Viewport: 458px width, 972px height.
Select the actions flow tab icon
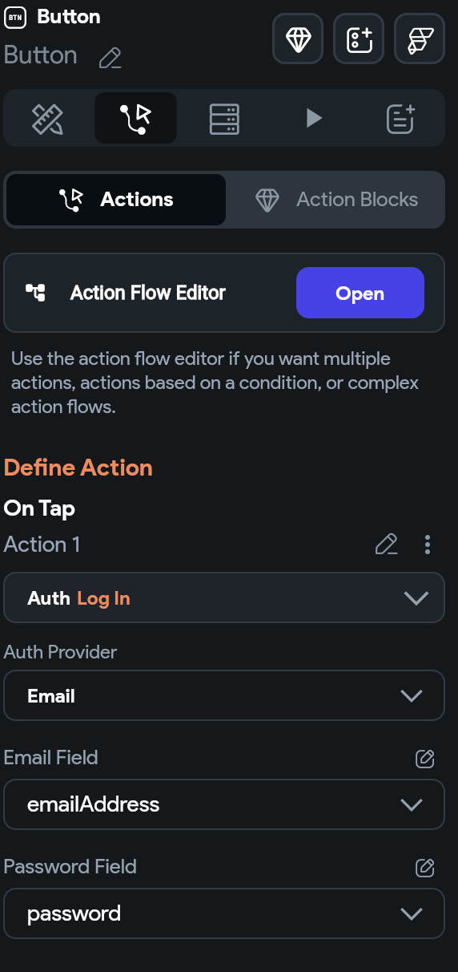pyautogui.click(x=135, y=119)
